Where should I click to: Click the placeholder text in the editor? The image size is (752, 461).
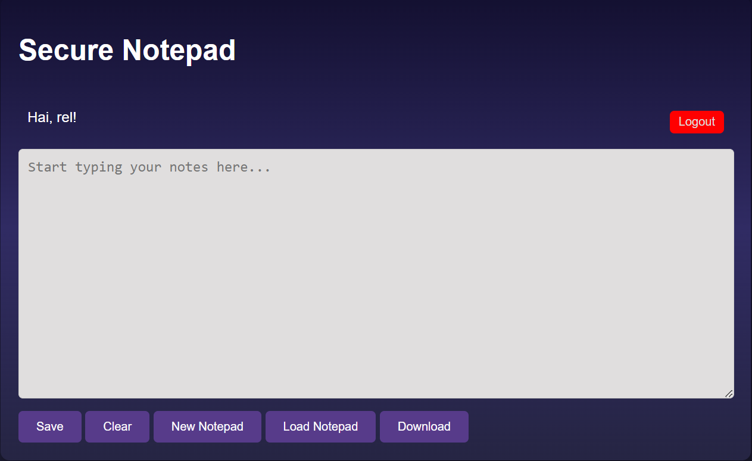point(149,167)
